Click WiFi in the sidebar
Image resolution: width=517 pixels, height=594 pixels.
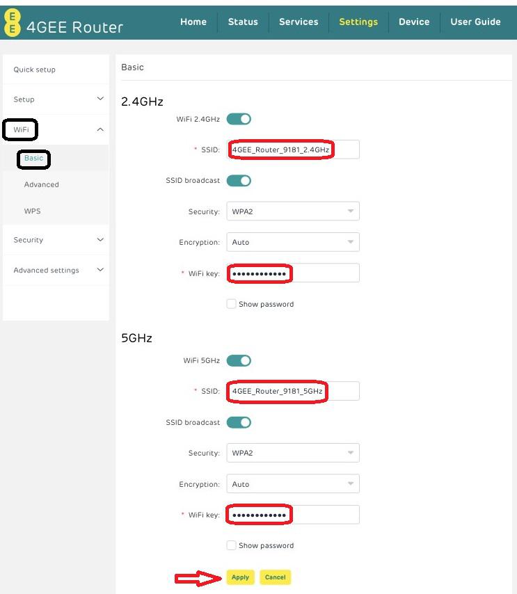pos(21,129)
